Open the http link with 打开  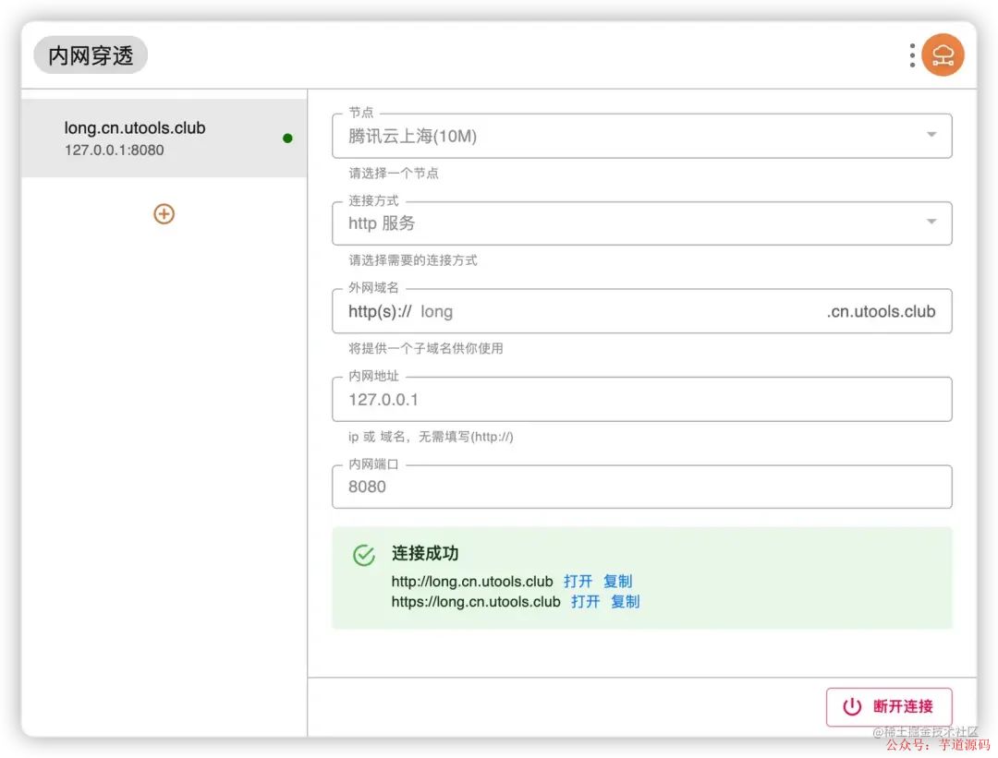(x=578, y=582)
